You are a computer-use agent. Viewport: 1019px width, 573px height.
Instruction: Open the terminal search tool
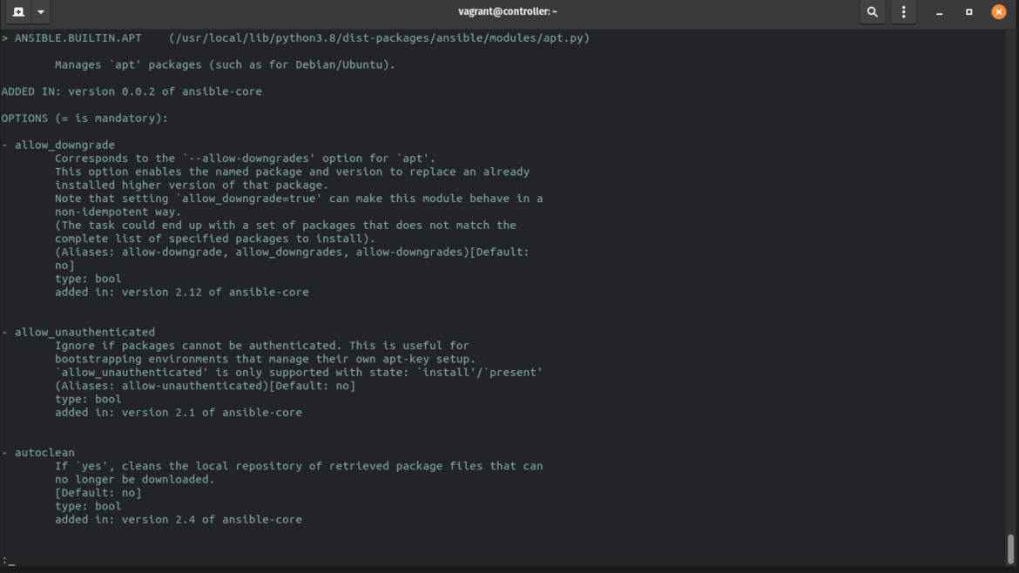(872, 12)
